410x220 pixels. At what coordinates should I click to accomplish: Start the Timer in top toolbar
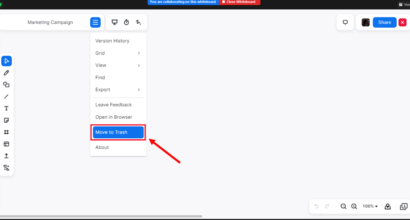[126, 22]
